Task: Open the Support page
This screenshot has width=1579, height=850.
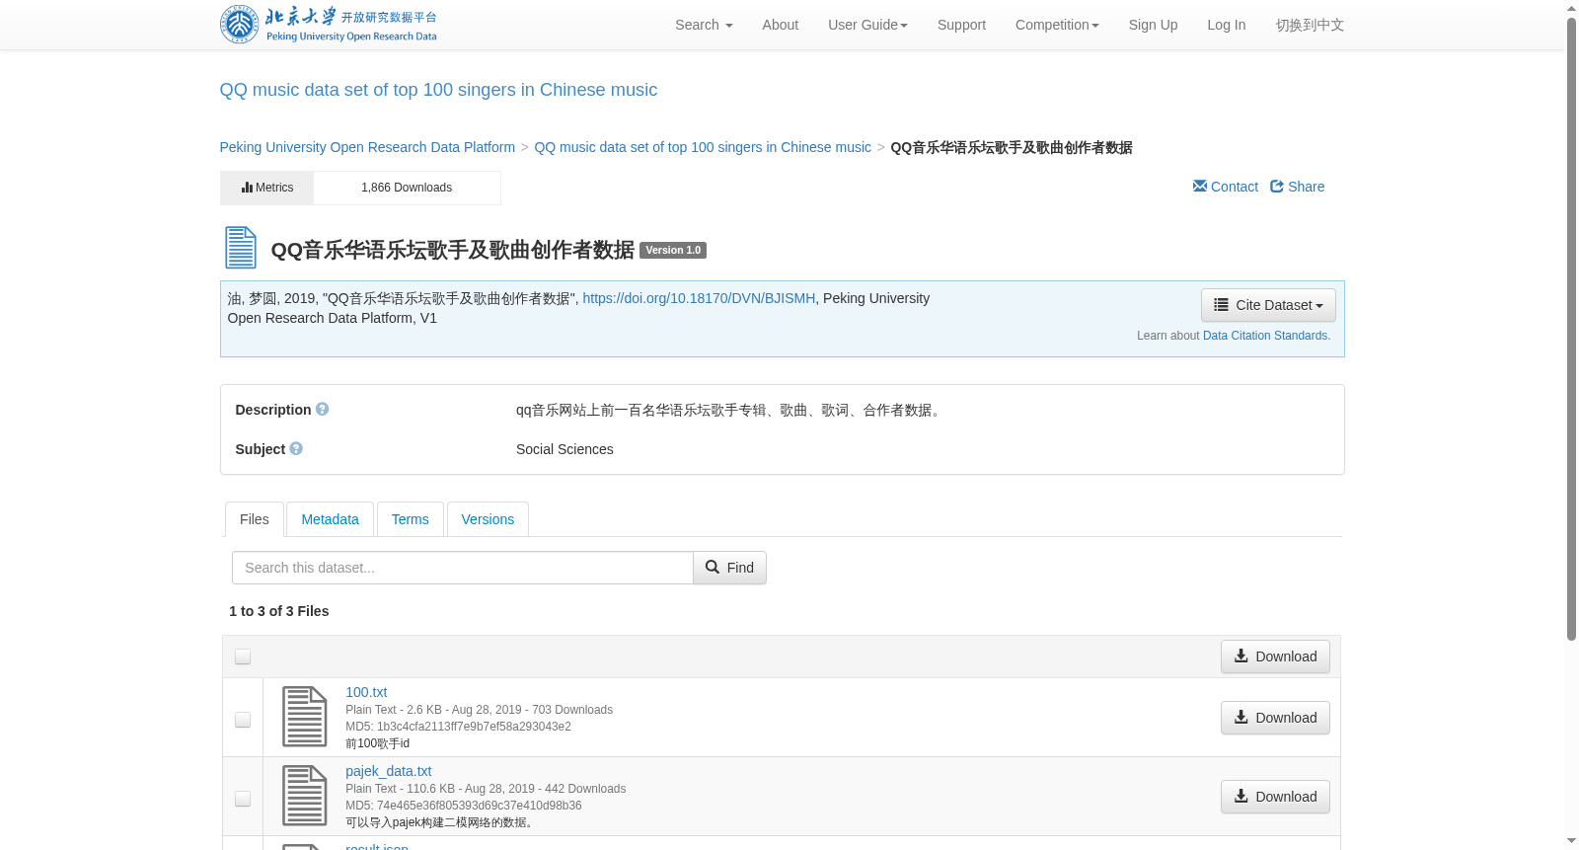Action: tap(961, 25)
